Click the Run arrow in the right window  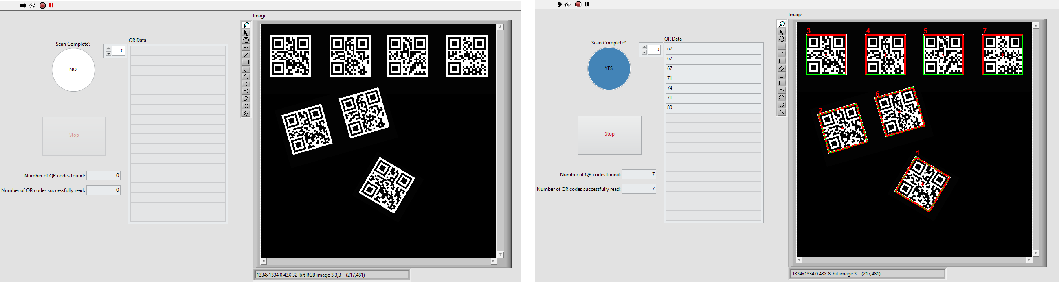(559, 4)
